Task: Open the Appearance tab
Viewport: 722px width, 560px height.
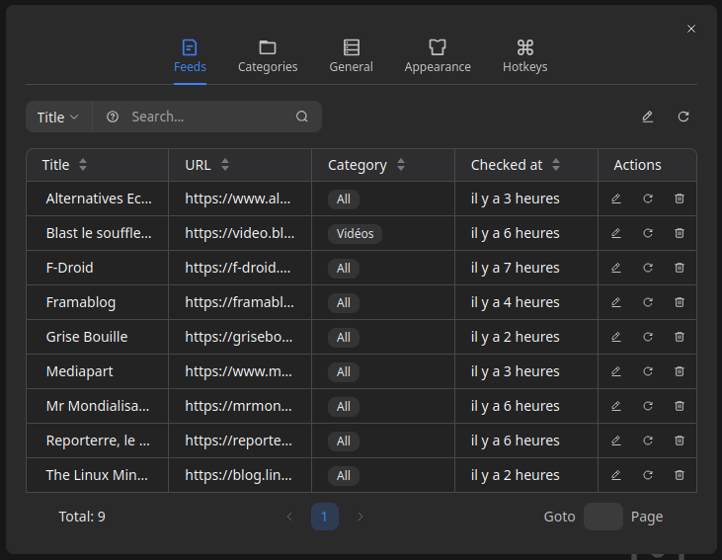Action: (438, 56)
